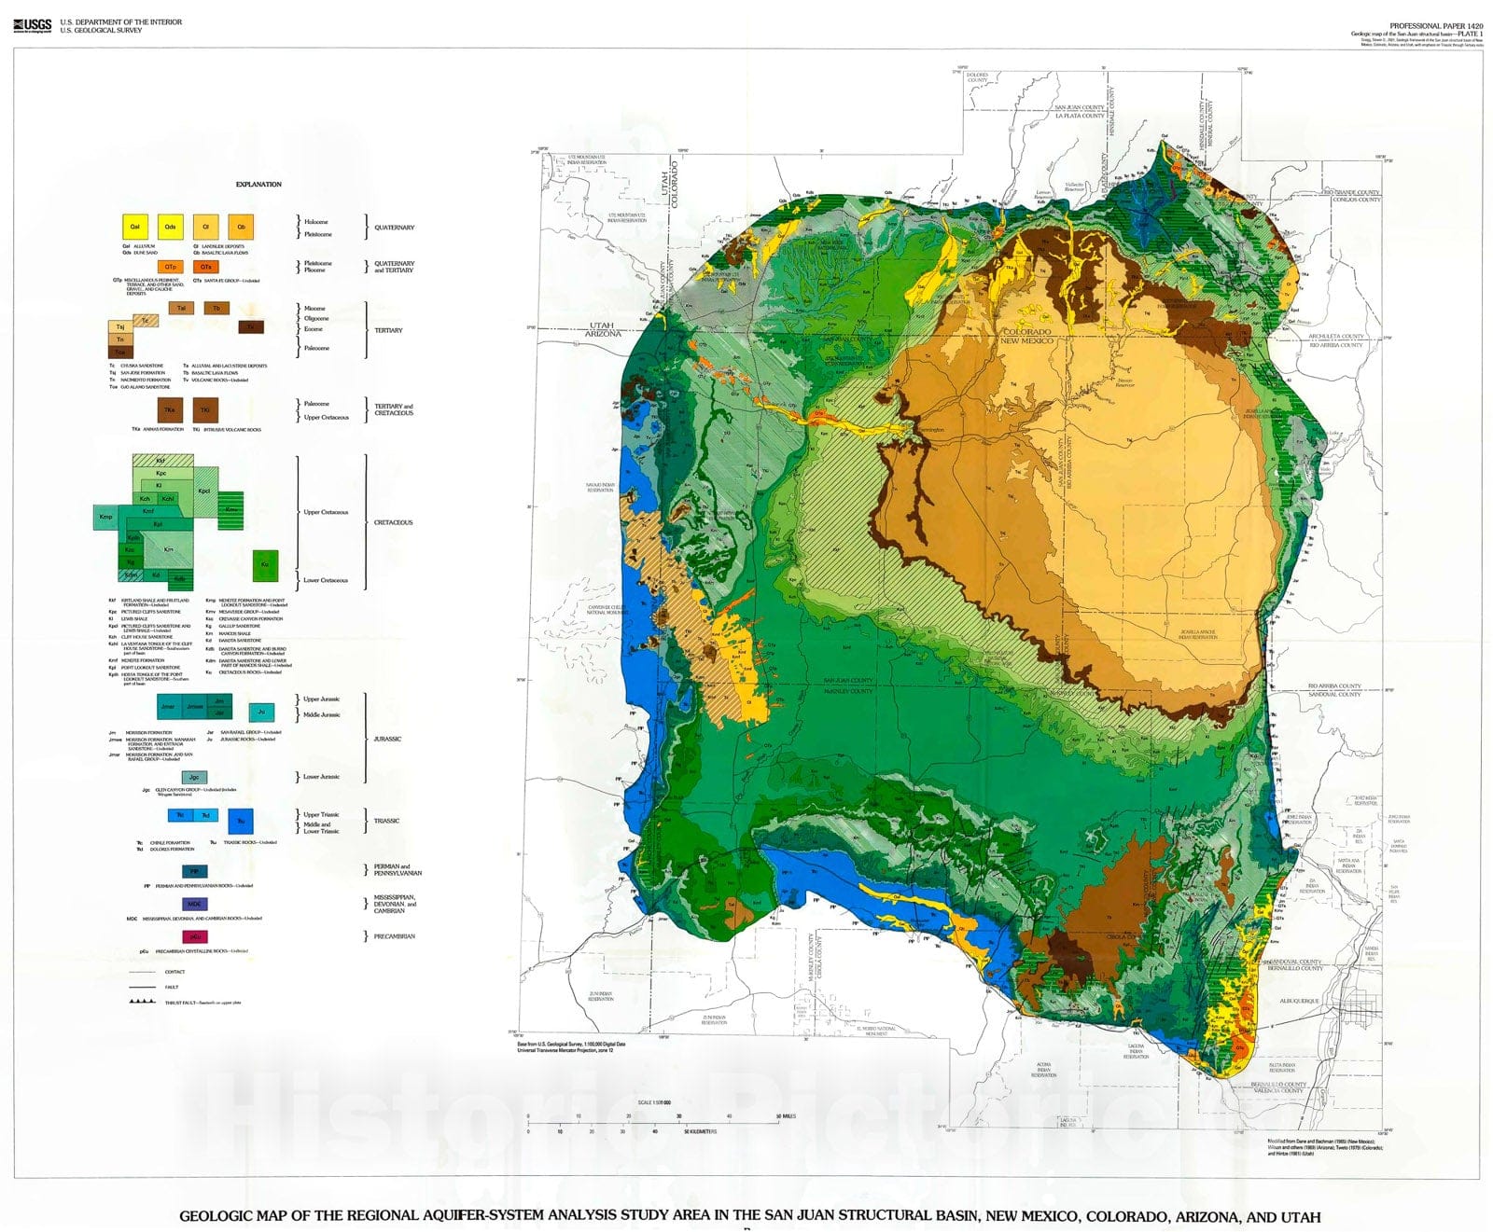Select the Tal legend swatch
This screenshot has height=1232, width=1493.
(x=181, y=308)
